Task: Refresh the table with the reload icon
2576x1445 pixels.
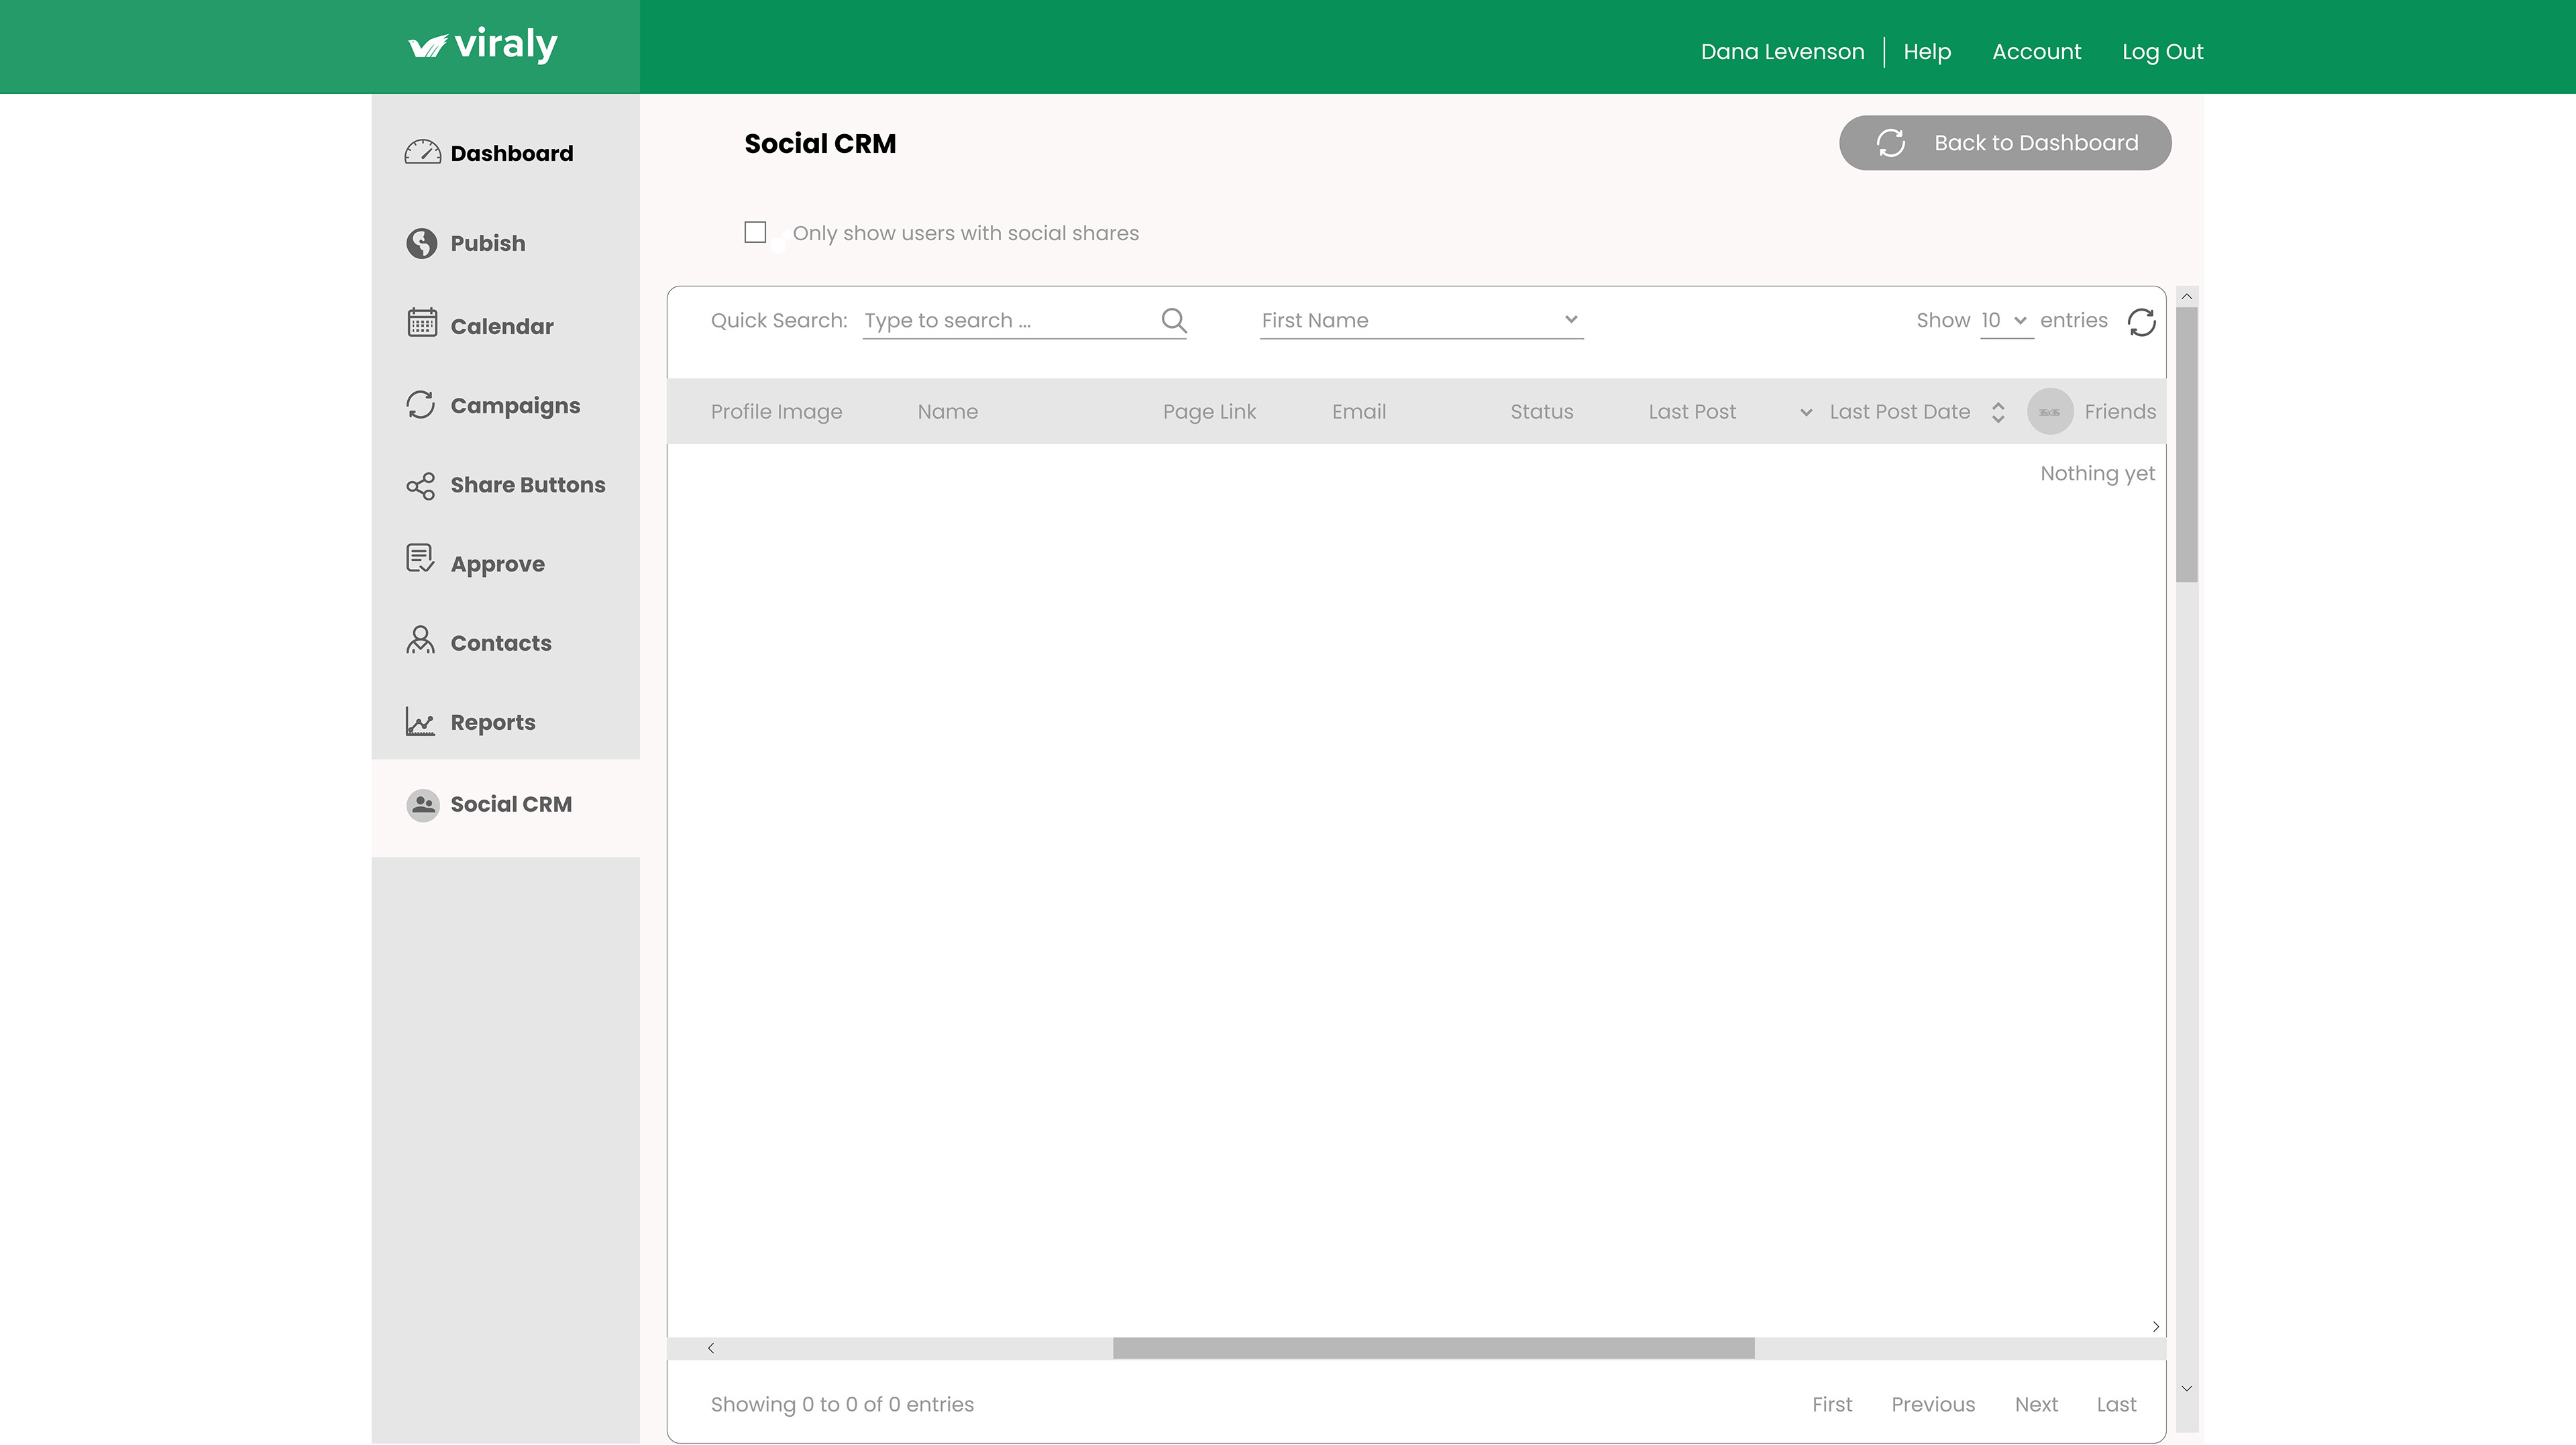Action: [x=2141, y=322]
